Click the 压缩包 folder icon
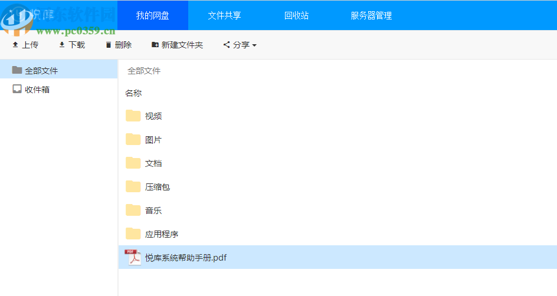Screen dimensions: 557x296 133,187
